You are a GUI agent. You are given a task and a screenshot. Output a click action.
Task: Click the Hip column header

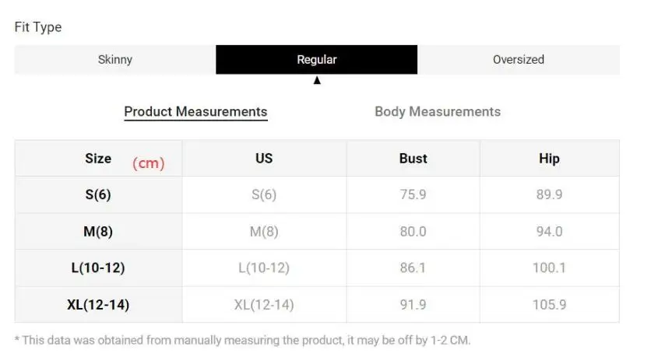pyautogui.click(x=549, y=159)
